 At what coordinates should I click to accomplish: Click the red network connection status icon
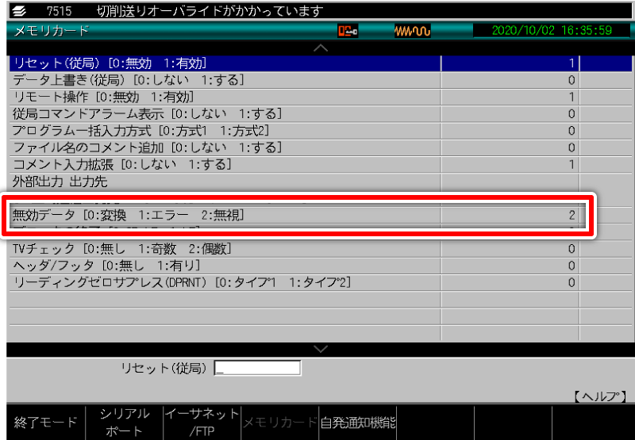(348, 31)
